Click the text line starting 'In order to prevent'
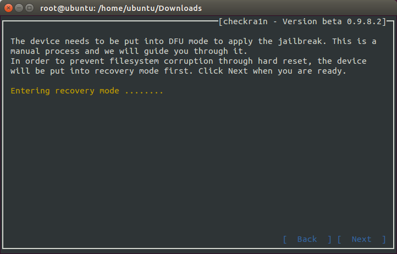Viewport: 397px width, 254px height. (x=189, y=61)
